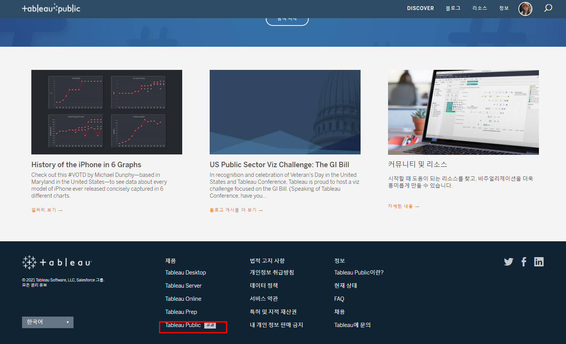The height and width of the screenshot is (344, 566).
Task: Click the Tableau footer logo
Action: 57,263
